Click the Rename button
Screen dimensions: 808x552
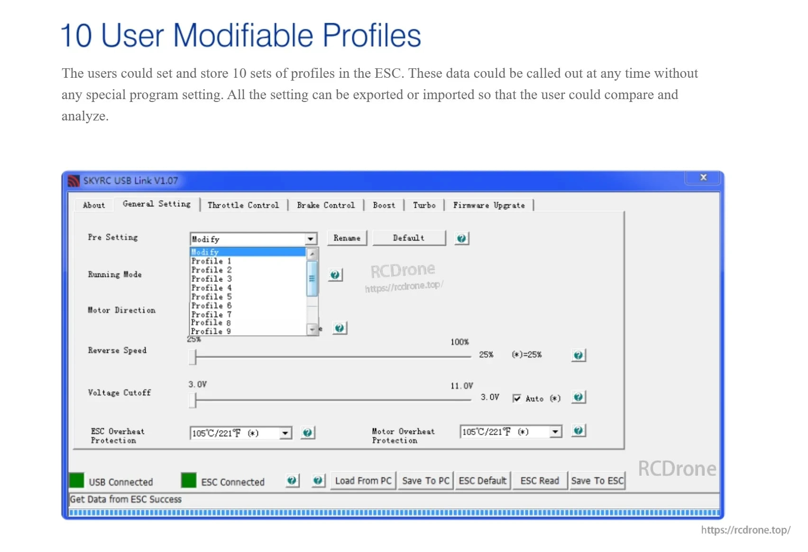[x=347, y=238]
